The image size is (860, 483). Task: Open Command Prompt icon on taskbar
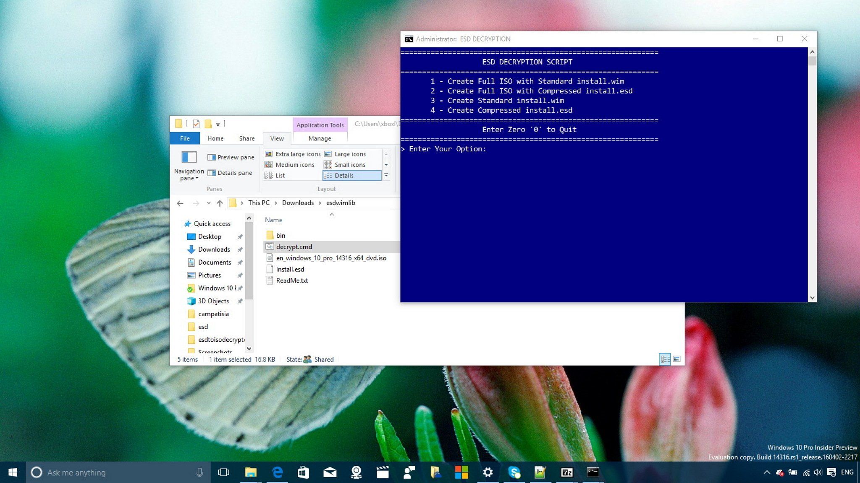(x=593, y=473)
